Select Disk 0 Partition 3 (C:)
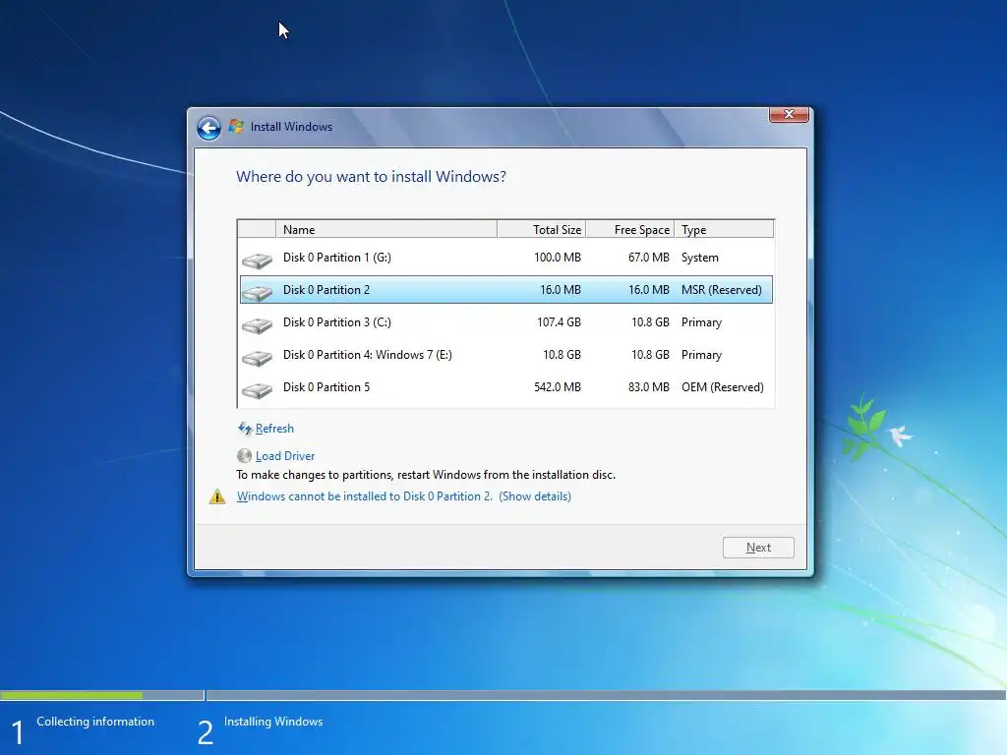Screen dimensions: 1007x755 [506, 322]
